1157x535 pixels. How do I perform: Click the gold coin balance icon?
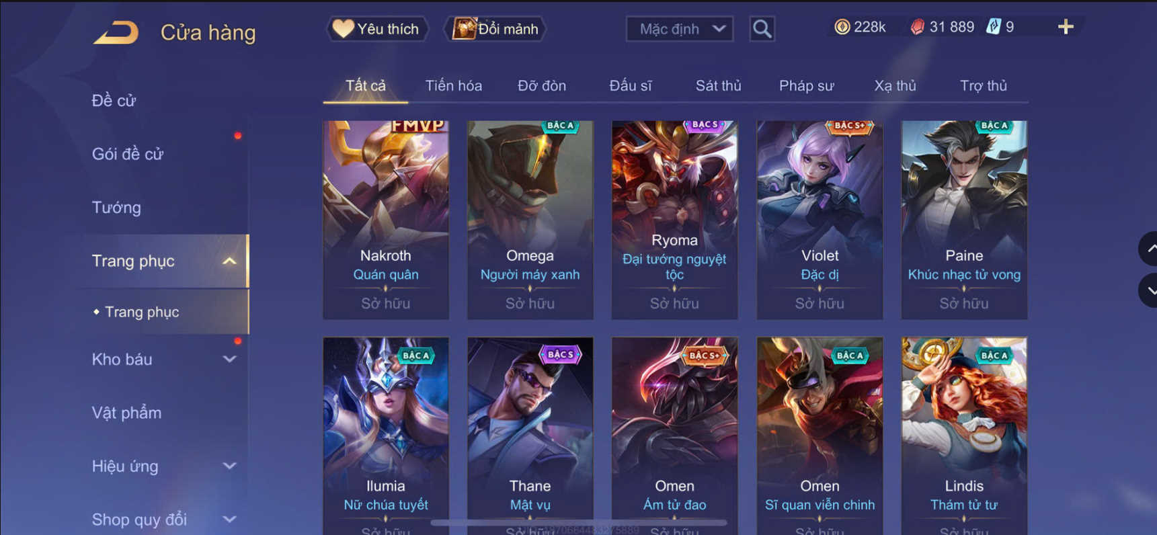point(842,27)
